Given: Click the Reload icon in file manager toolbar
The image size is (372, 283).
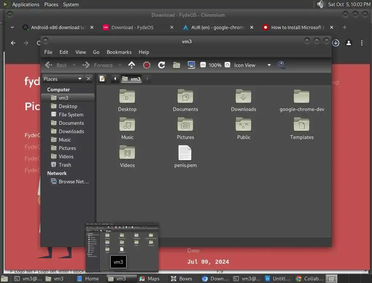Looking at the screenshot, I should coord(162,65).
